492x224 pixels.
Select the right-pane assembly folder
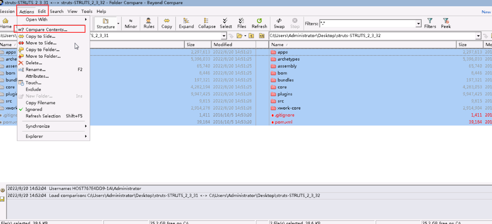(x=287, y=66)
